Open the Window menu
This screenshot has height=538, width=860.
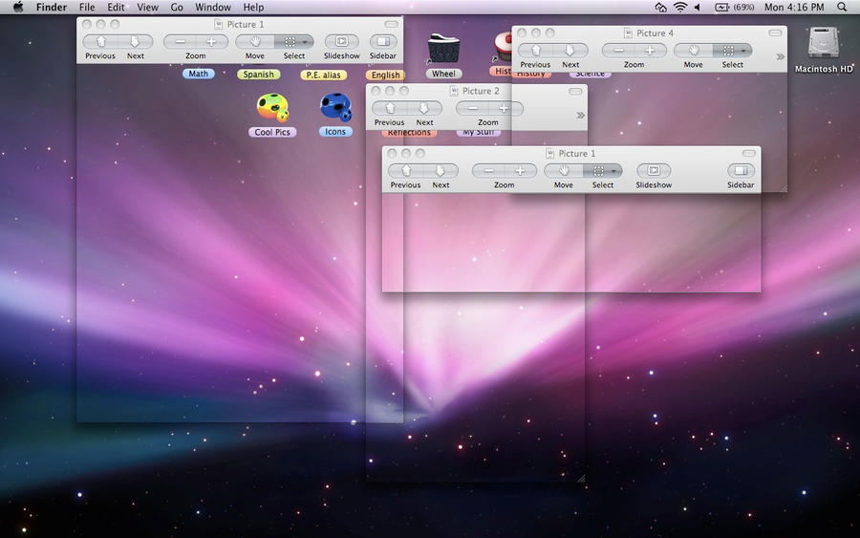213,7
